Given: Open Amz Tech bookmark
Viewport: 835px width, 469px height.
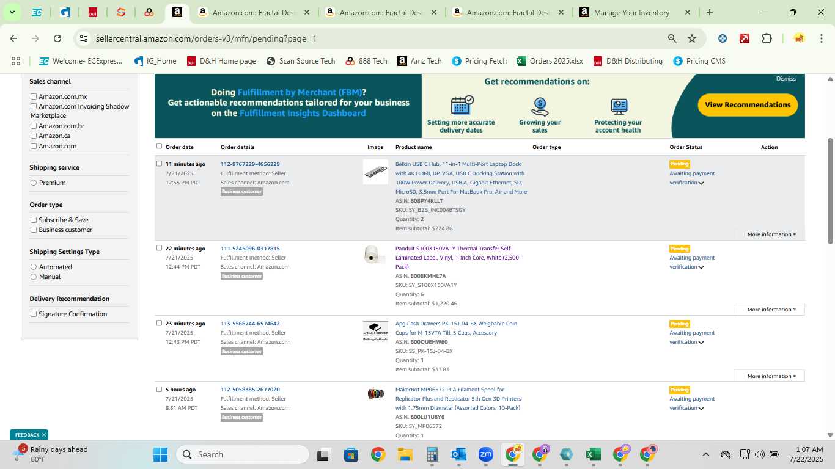Looking at the screenshot, I should (x=419, y=61).
